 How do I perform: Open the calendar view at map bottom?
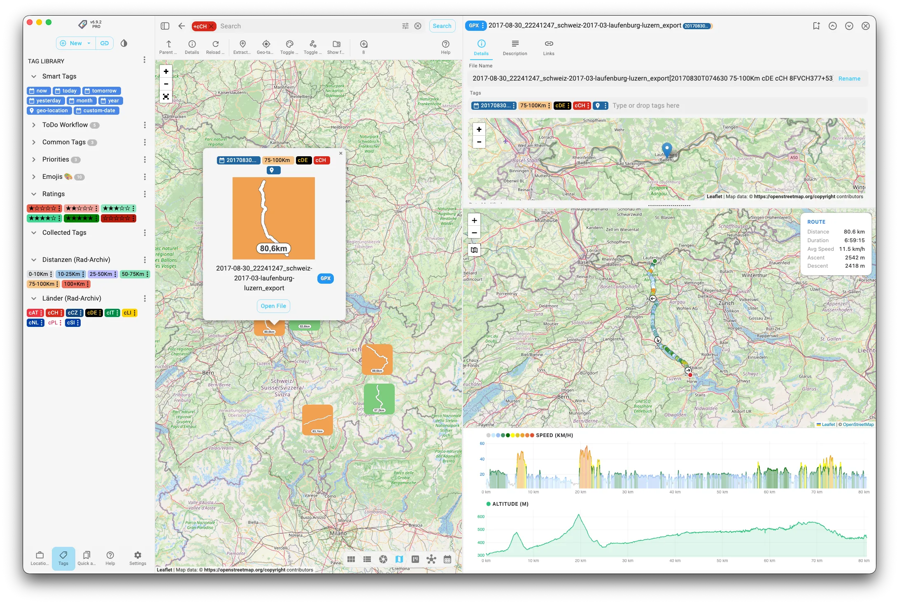point(447,559)
